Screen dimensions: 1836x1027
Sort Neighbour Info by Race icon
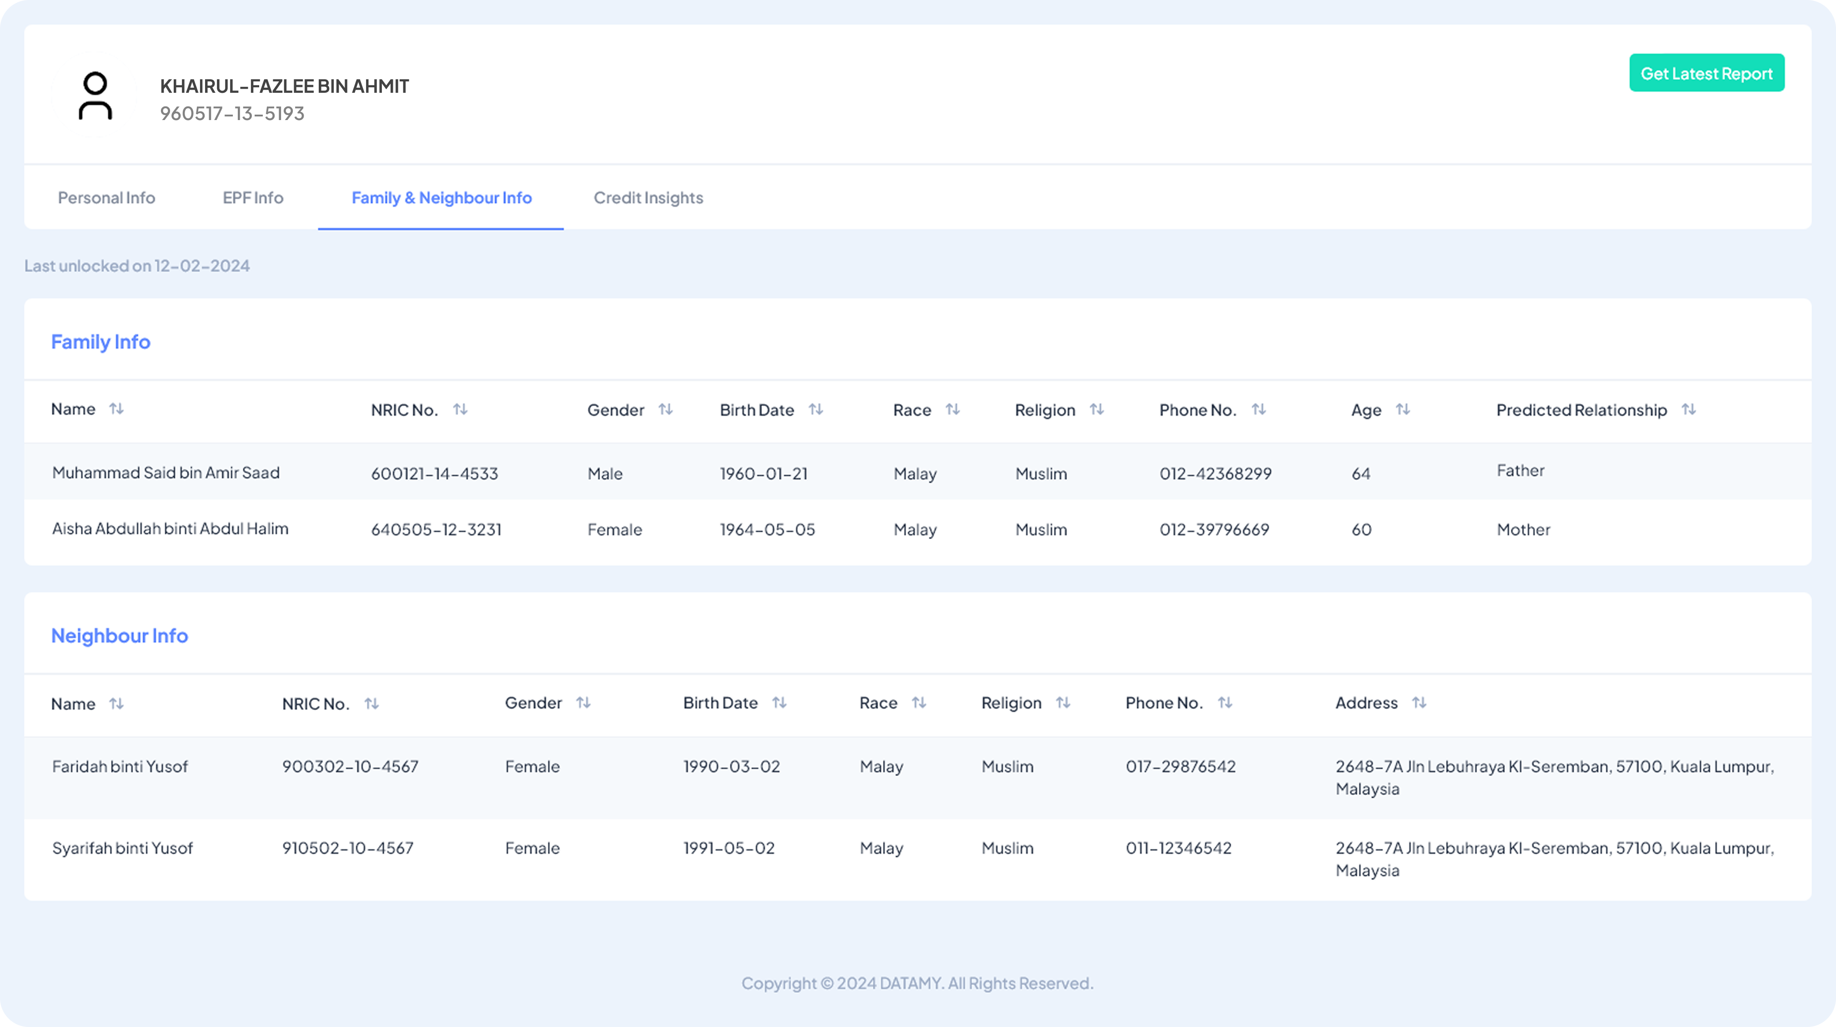click(919, 703)
